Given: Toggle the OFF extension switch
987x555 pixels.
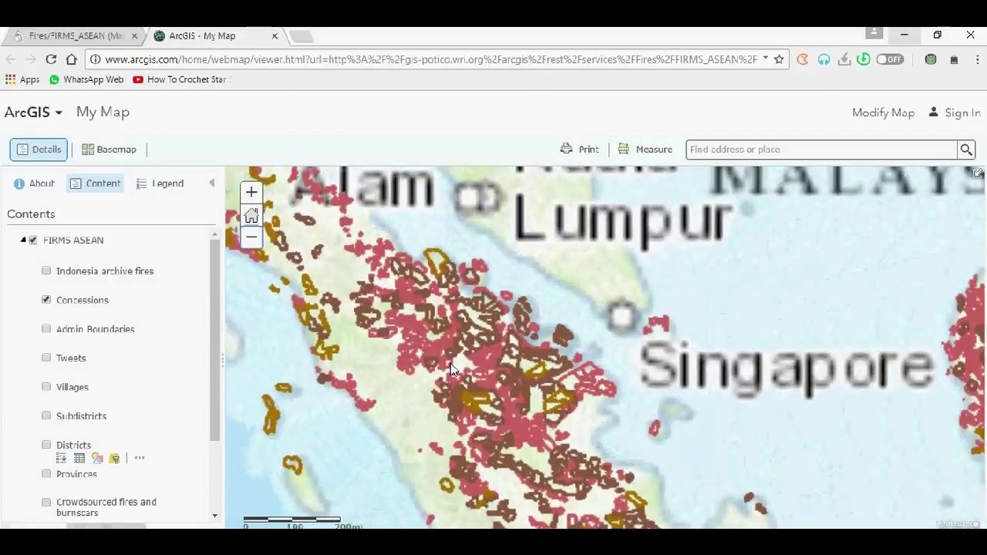Looking at the screenshot, I should point(890,59).
